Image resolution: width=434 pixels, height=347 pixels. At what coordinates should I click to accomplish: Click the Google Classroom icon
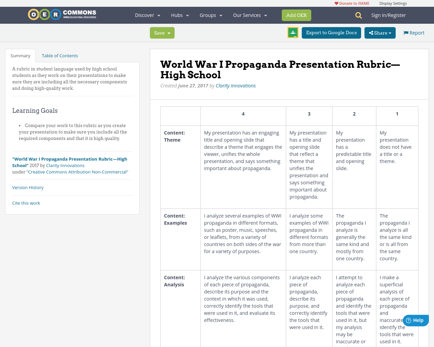coord(293,33)
